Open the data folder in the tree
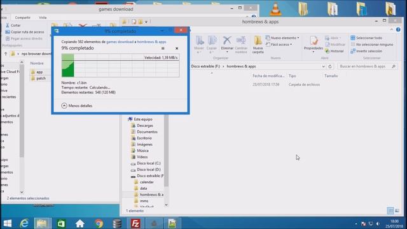The image size is (407, 229). click(141, 188)
